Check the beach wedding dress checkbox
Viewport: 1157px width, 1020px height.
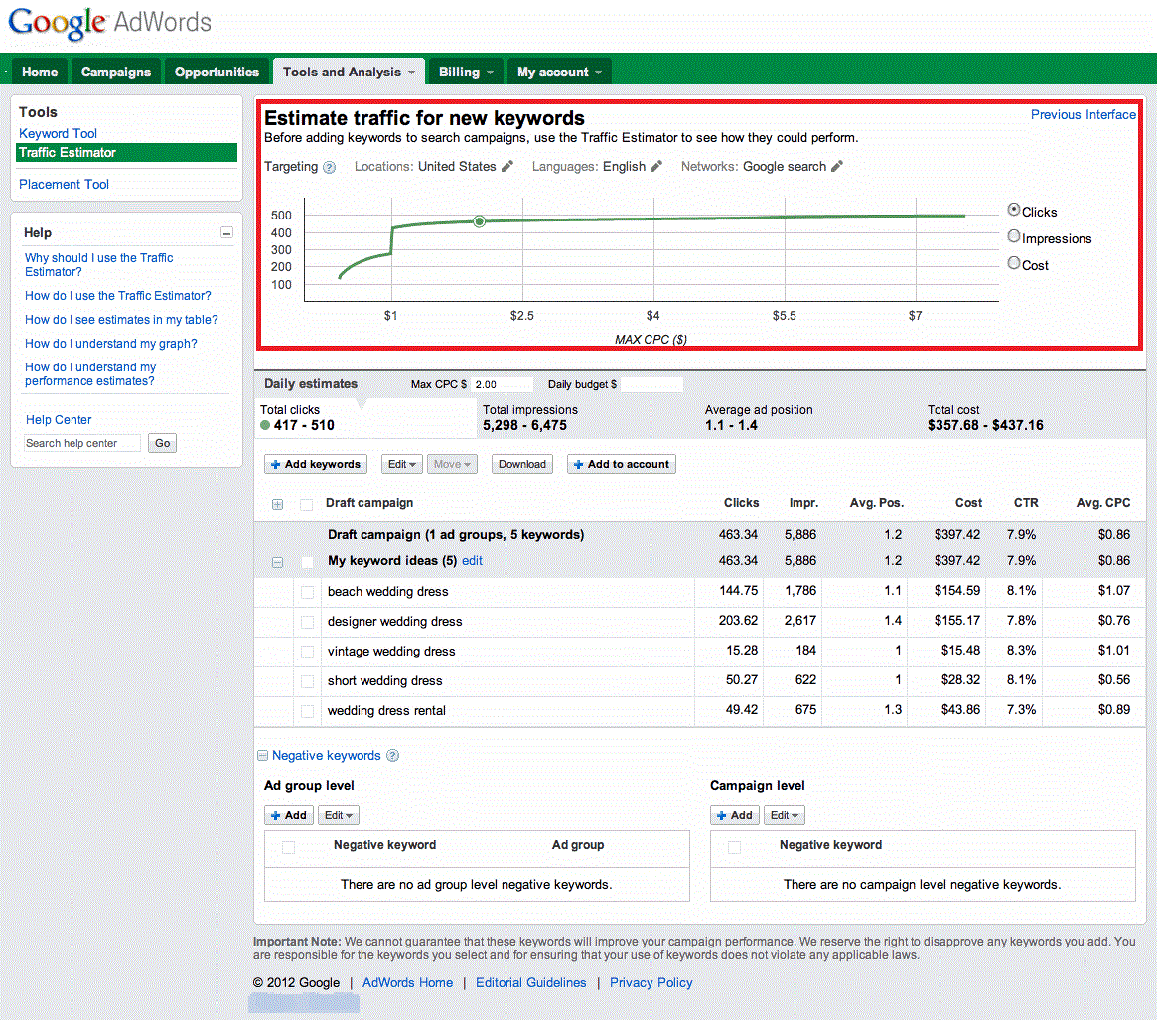(x=308, y=592)
